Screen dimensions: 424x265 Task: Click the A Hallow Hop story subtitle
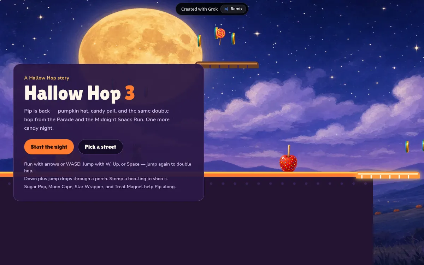[x=47, y=78]
